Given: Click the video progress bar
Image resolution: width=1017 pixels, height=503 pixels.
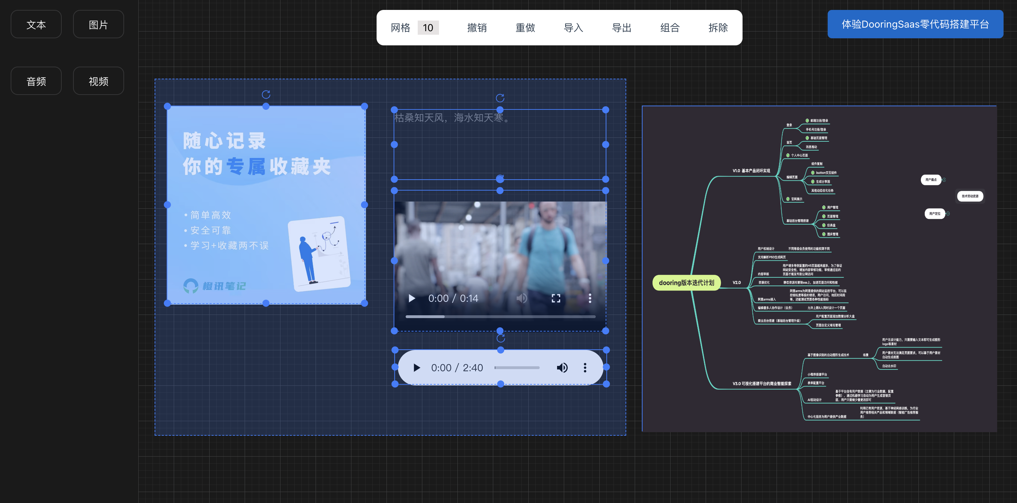Looking at the screenshot, I should point(500,316).
